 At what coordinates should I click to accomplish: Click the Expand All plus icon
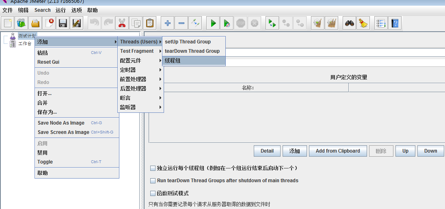pos(167,23)
